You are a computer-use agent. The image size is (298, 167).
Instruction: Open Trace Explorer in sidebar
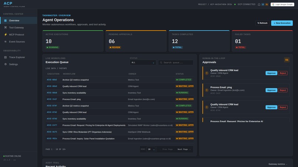click(18, 57)
